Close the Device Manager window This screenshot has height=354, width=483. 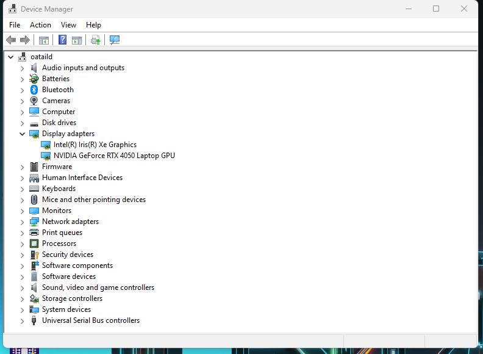coord(464,9)
